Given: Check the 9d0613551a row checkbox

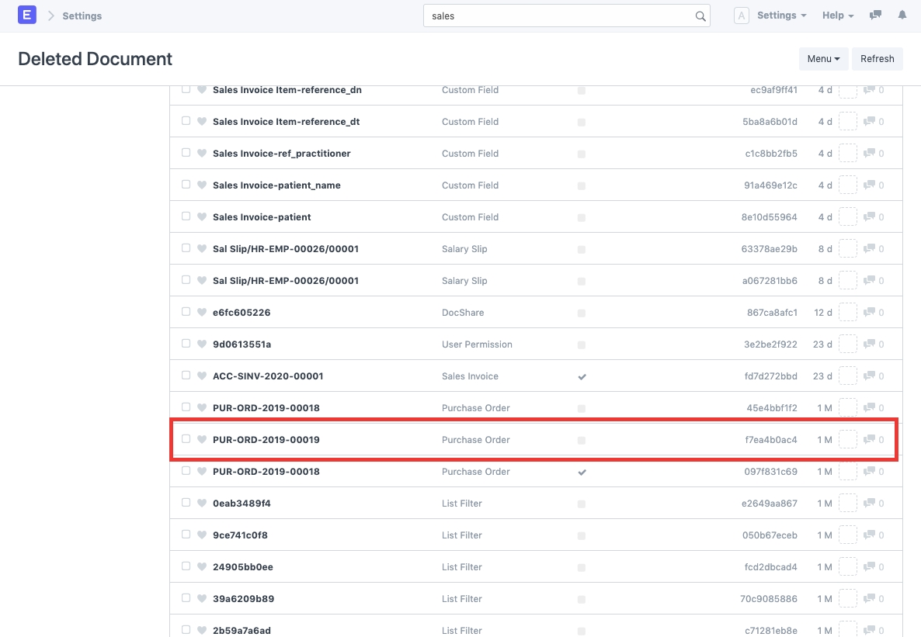Looking at the screenshot, I should click(186, 344).
